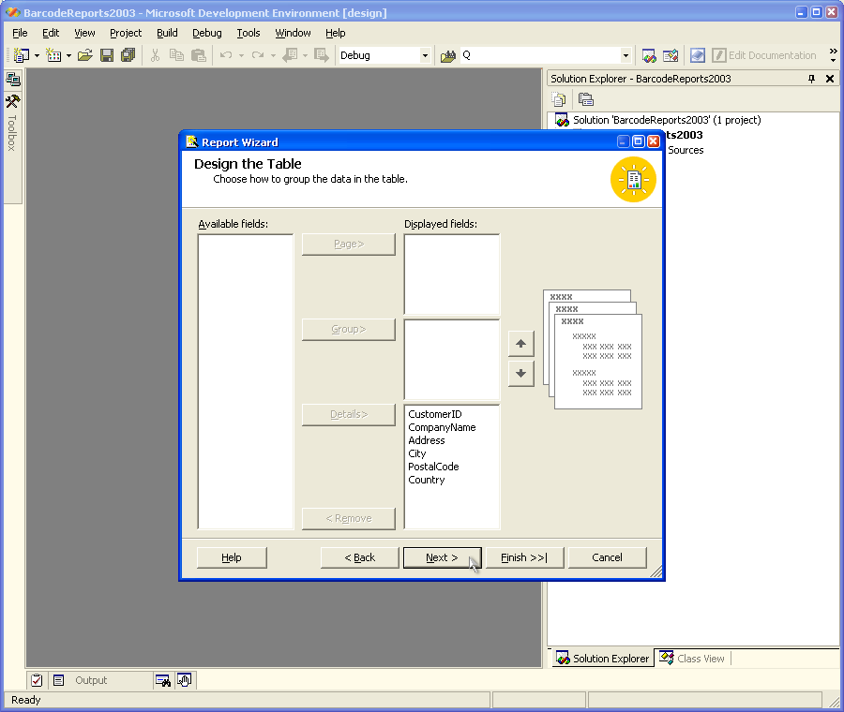
Task: Click the Task List icon at bottom
Action: 37,680
